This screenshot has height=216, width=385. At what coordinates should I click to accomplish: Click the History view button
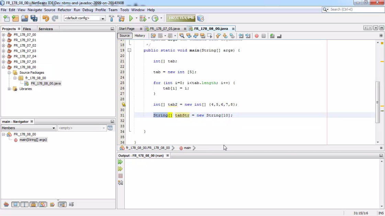tap(139, 36)
